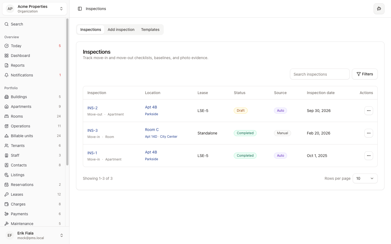This screenshot has width=391, height=244.
Task: Open the Tenants section icon
Action: 7,146
